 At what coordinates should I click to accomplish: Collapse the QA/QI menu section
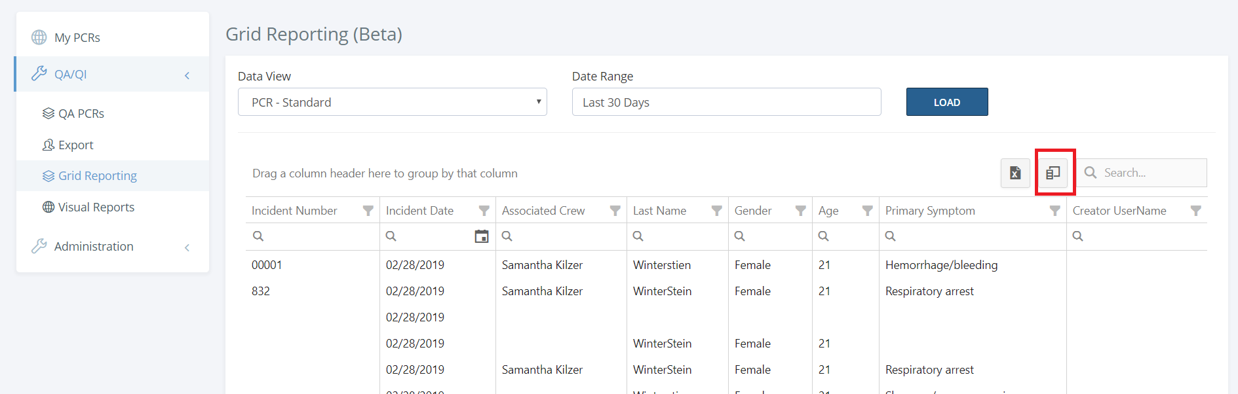pyautogui.click(x=187, y=75)
